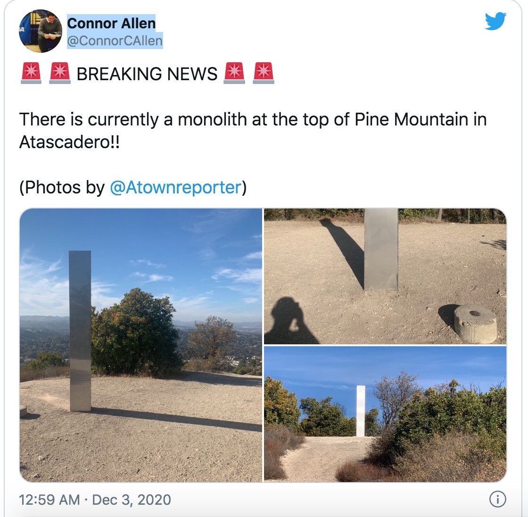Click the monolith in the left photo

coord(80,331)
